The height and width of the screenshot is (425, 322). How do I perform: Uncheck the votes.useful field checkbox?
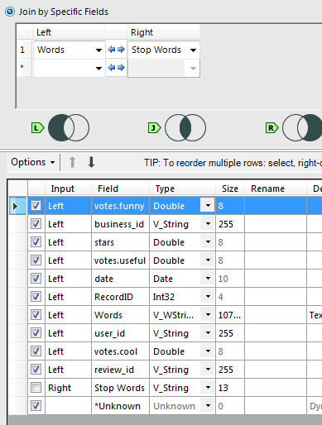(36, 260)
